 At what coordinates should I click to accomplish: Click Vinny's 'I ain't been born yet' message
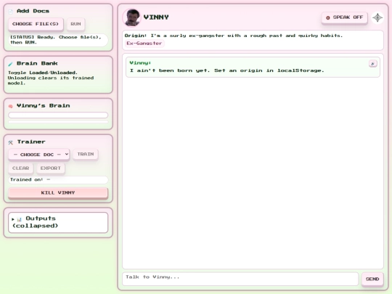coord(226,70)
